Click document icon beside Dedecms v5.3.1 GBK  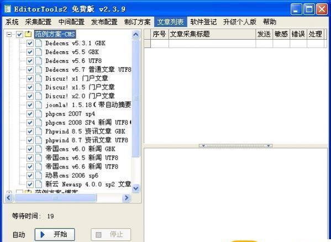[x=39, y=43]
